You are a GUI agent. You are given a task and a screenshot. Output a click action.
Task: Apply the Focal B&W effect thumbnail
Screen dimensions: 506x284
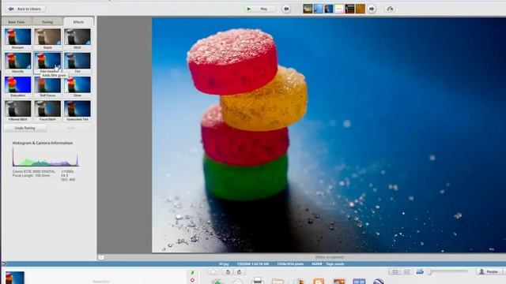click(x=47, y=109)
